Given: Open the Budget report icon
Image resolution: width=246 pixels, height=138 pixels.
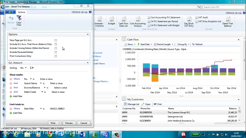Looking at the screenshot, I should point(112,21).
